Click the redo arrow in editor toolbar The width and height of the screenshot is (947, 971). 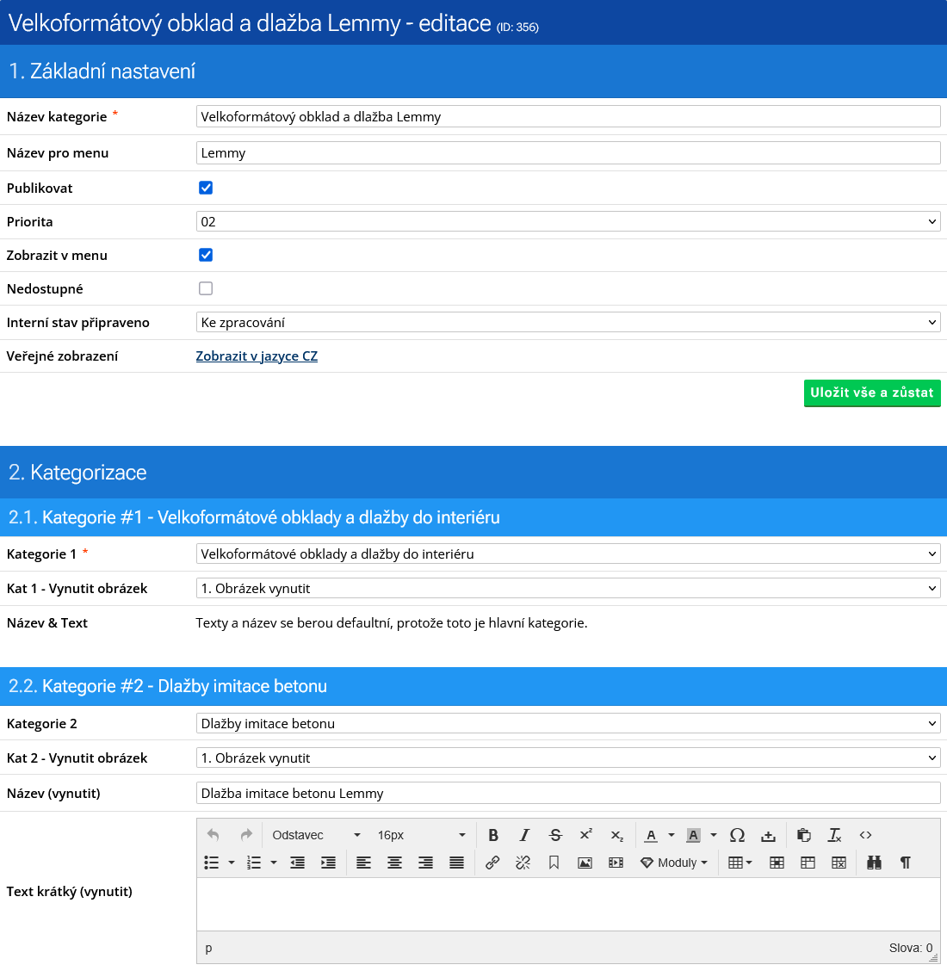(246, 835)
